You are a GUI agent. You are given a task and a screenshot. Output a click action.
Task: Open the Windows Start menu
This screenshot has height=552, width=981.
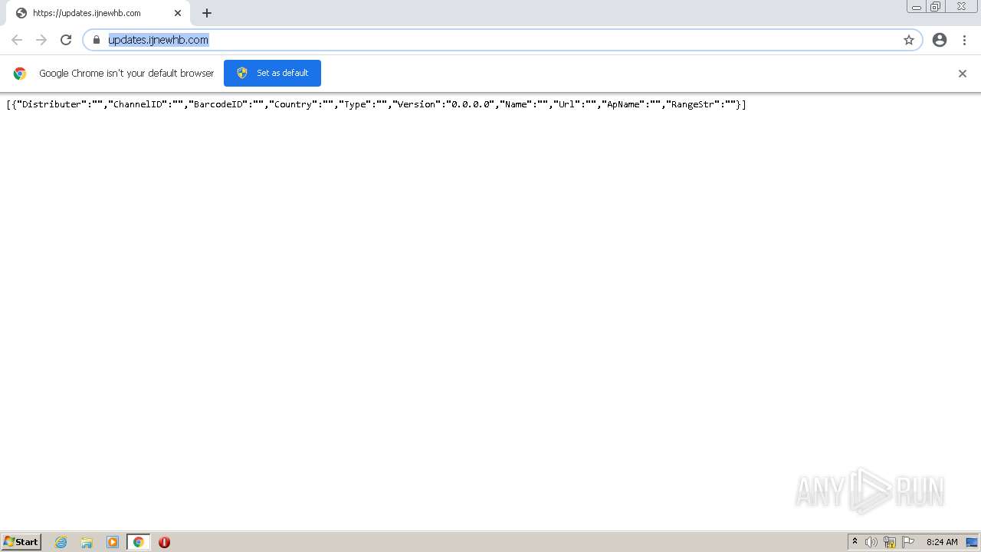coord(21,542)
